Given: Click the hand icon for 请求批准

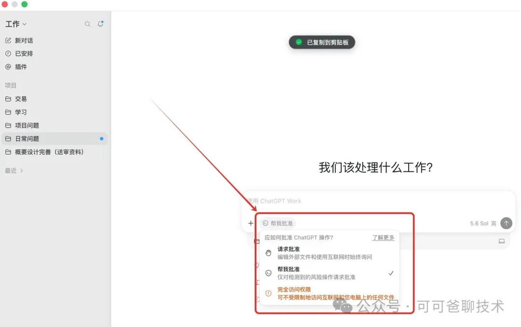Looking at the screenshot, I should point(269,253).
